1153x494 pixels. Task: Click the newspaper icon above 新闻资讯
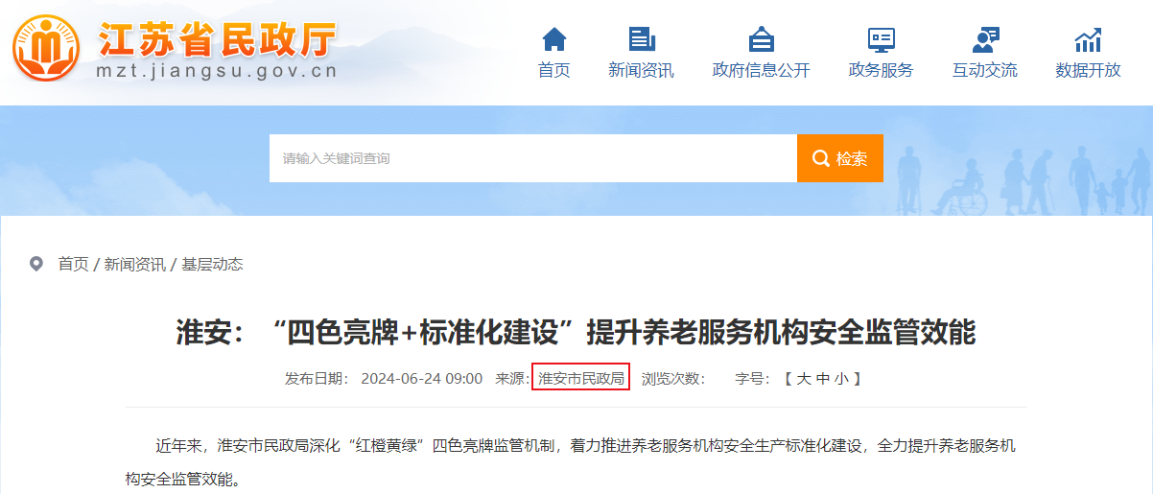coord(642,39)
